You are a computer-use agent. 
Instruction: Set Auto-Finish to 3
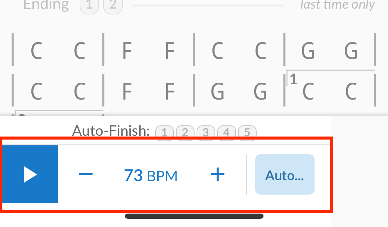tap(206, 133)
